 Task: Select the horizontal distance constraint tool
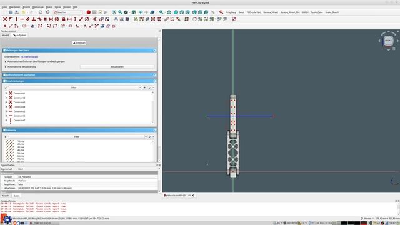coord(69,19)
